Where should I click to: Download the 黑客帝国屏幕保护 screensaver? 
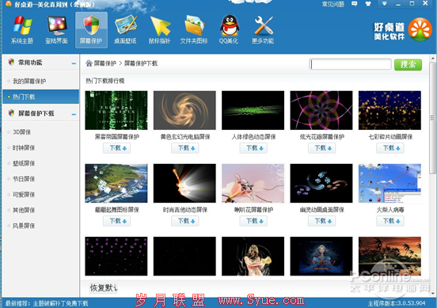point(117,148)
